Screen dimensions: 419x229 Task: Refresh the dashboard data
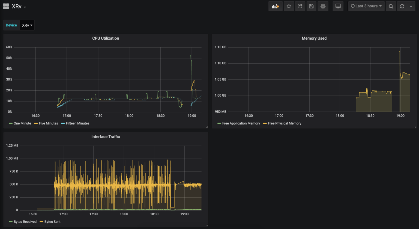[401, 6]
